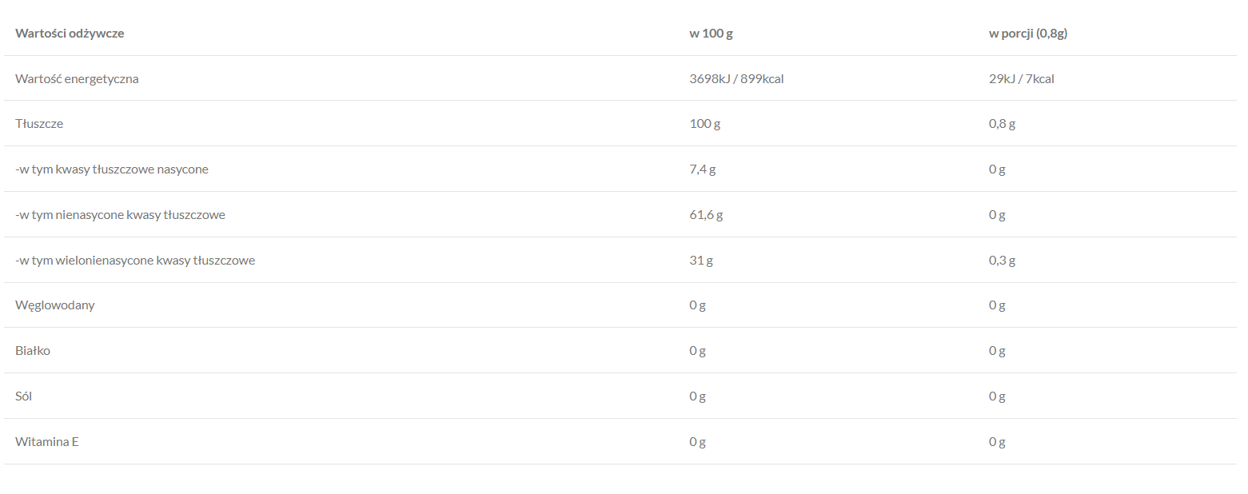Select "-w tym nienasycone kwasy tłuszczowe" label

[120, 215]
